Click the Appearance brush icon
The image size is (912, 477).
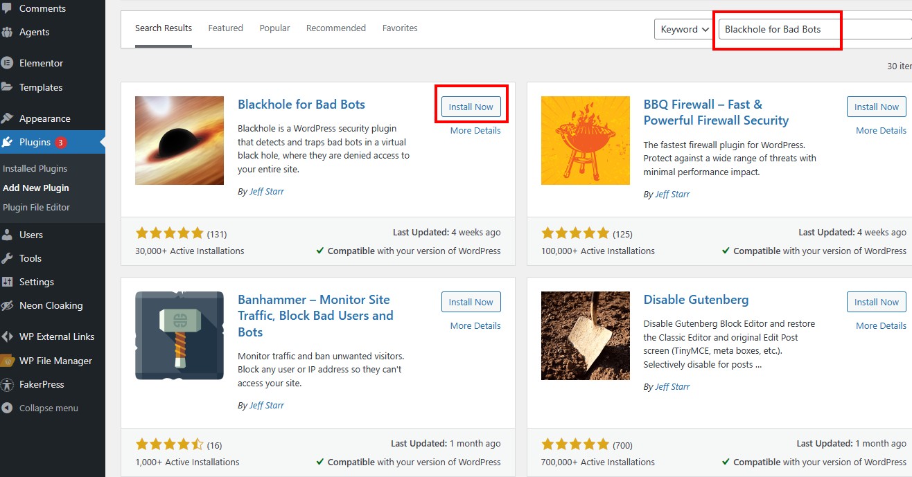pyautogui.click(x=7, y=118)
